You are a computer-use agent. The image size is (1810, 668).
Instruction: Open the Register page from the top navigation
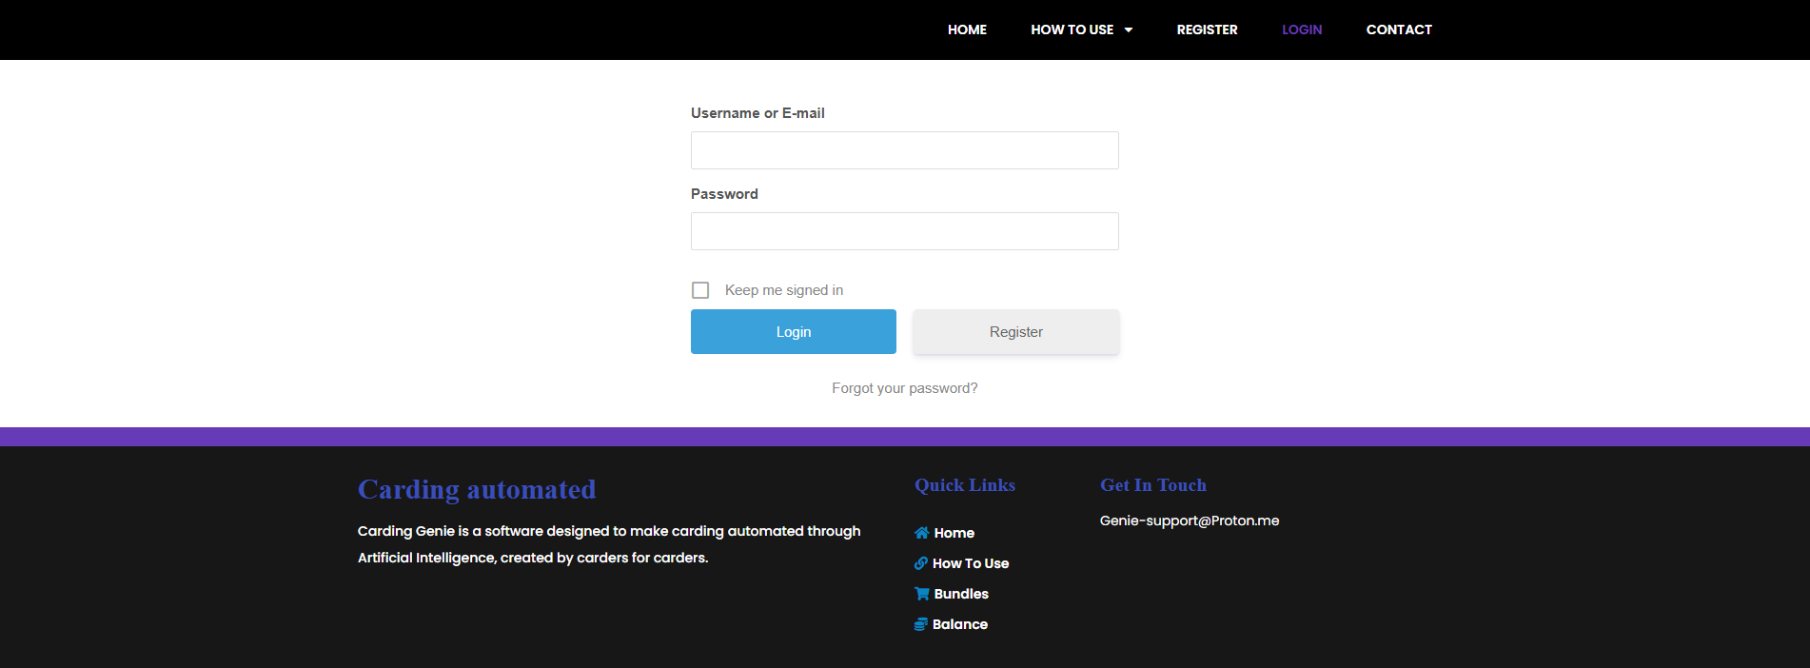tap(1207, 29)
